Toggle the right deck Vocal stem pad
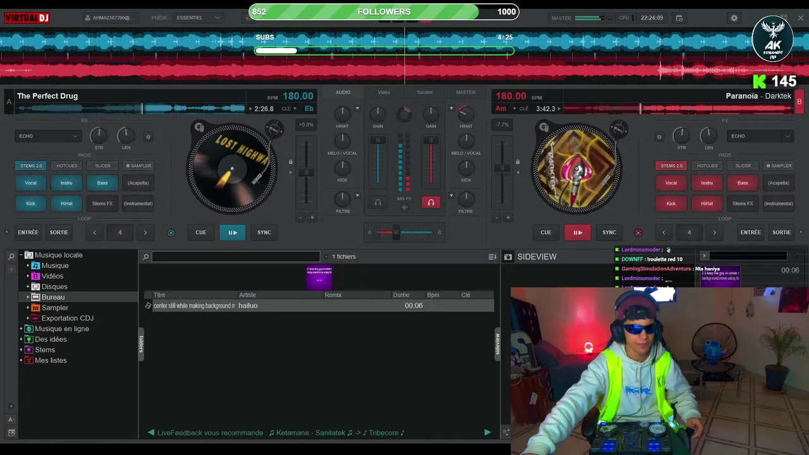This screenshot has height=455, width=809. (671, 183)
